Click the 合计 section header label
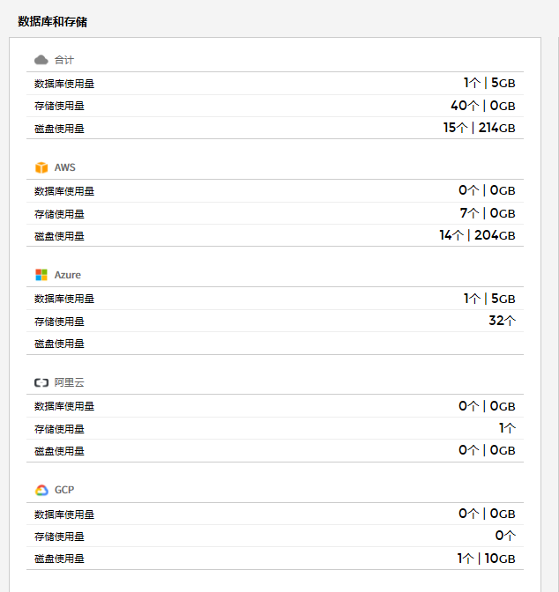This screenshot has width=559, height=592. tap(64, 60)
